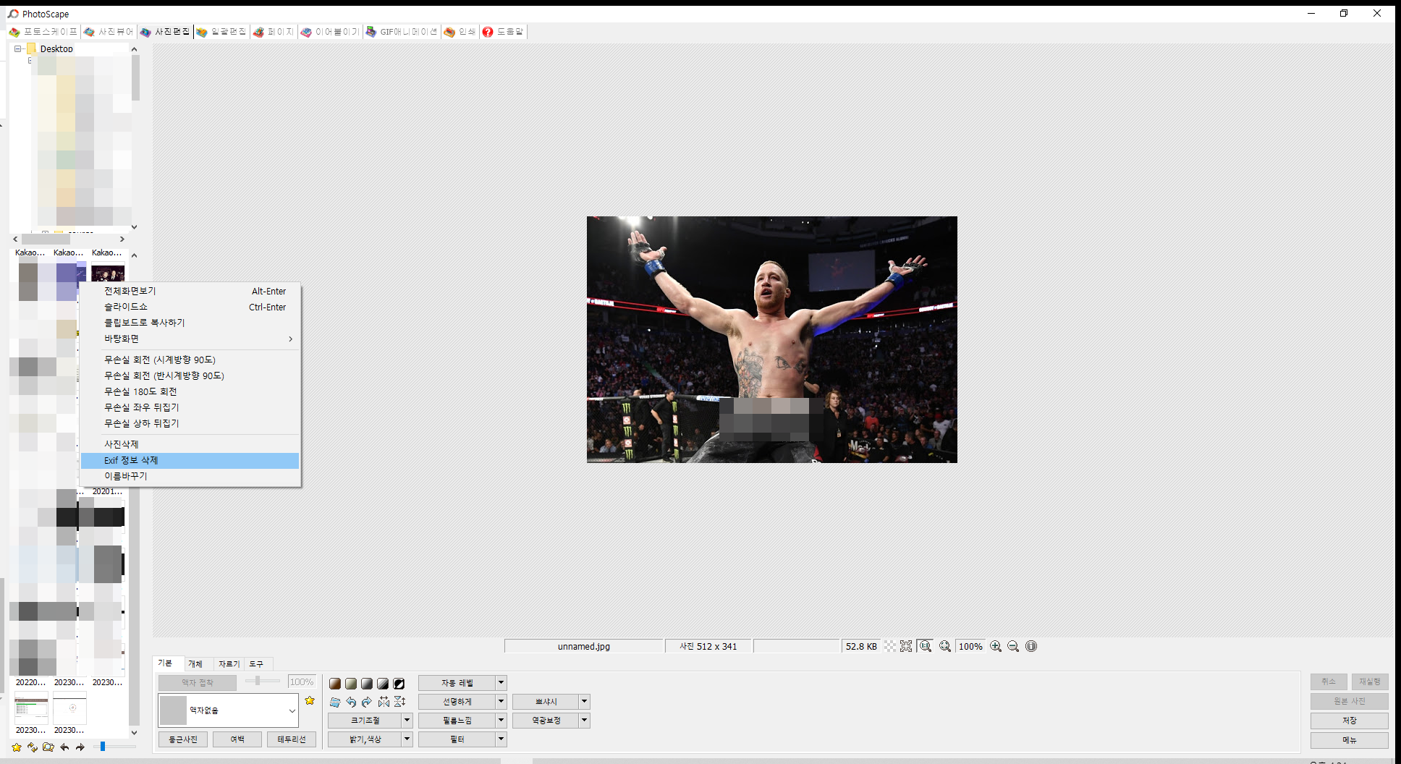Viewport: 1401px width, 764px height.
Task: Apply the negative invert effect icon
Action: pyautogui.click(x=399, y=684)
